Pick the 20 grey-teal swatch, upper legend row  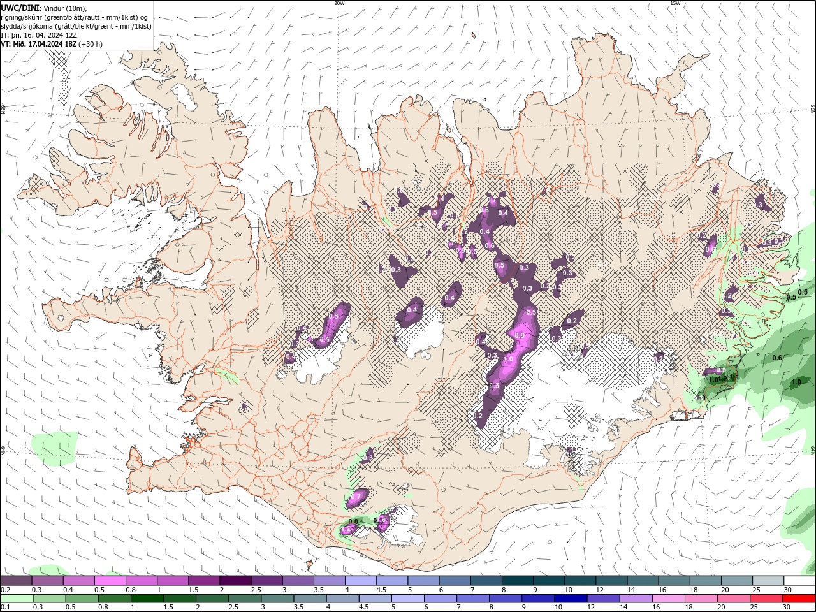tap(736, 581)
